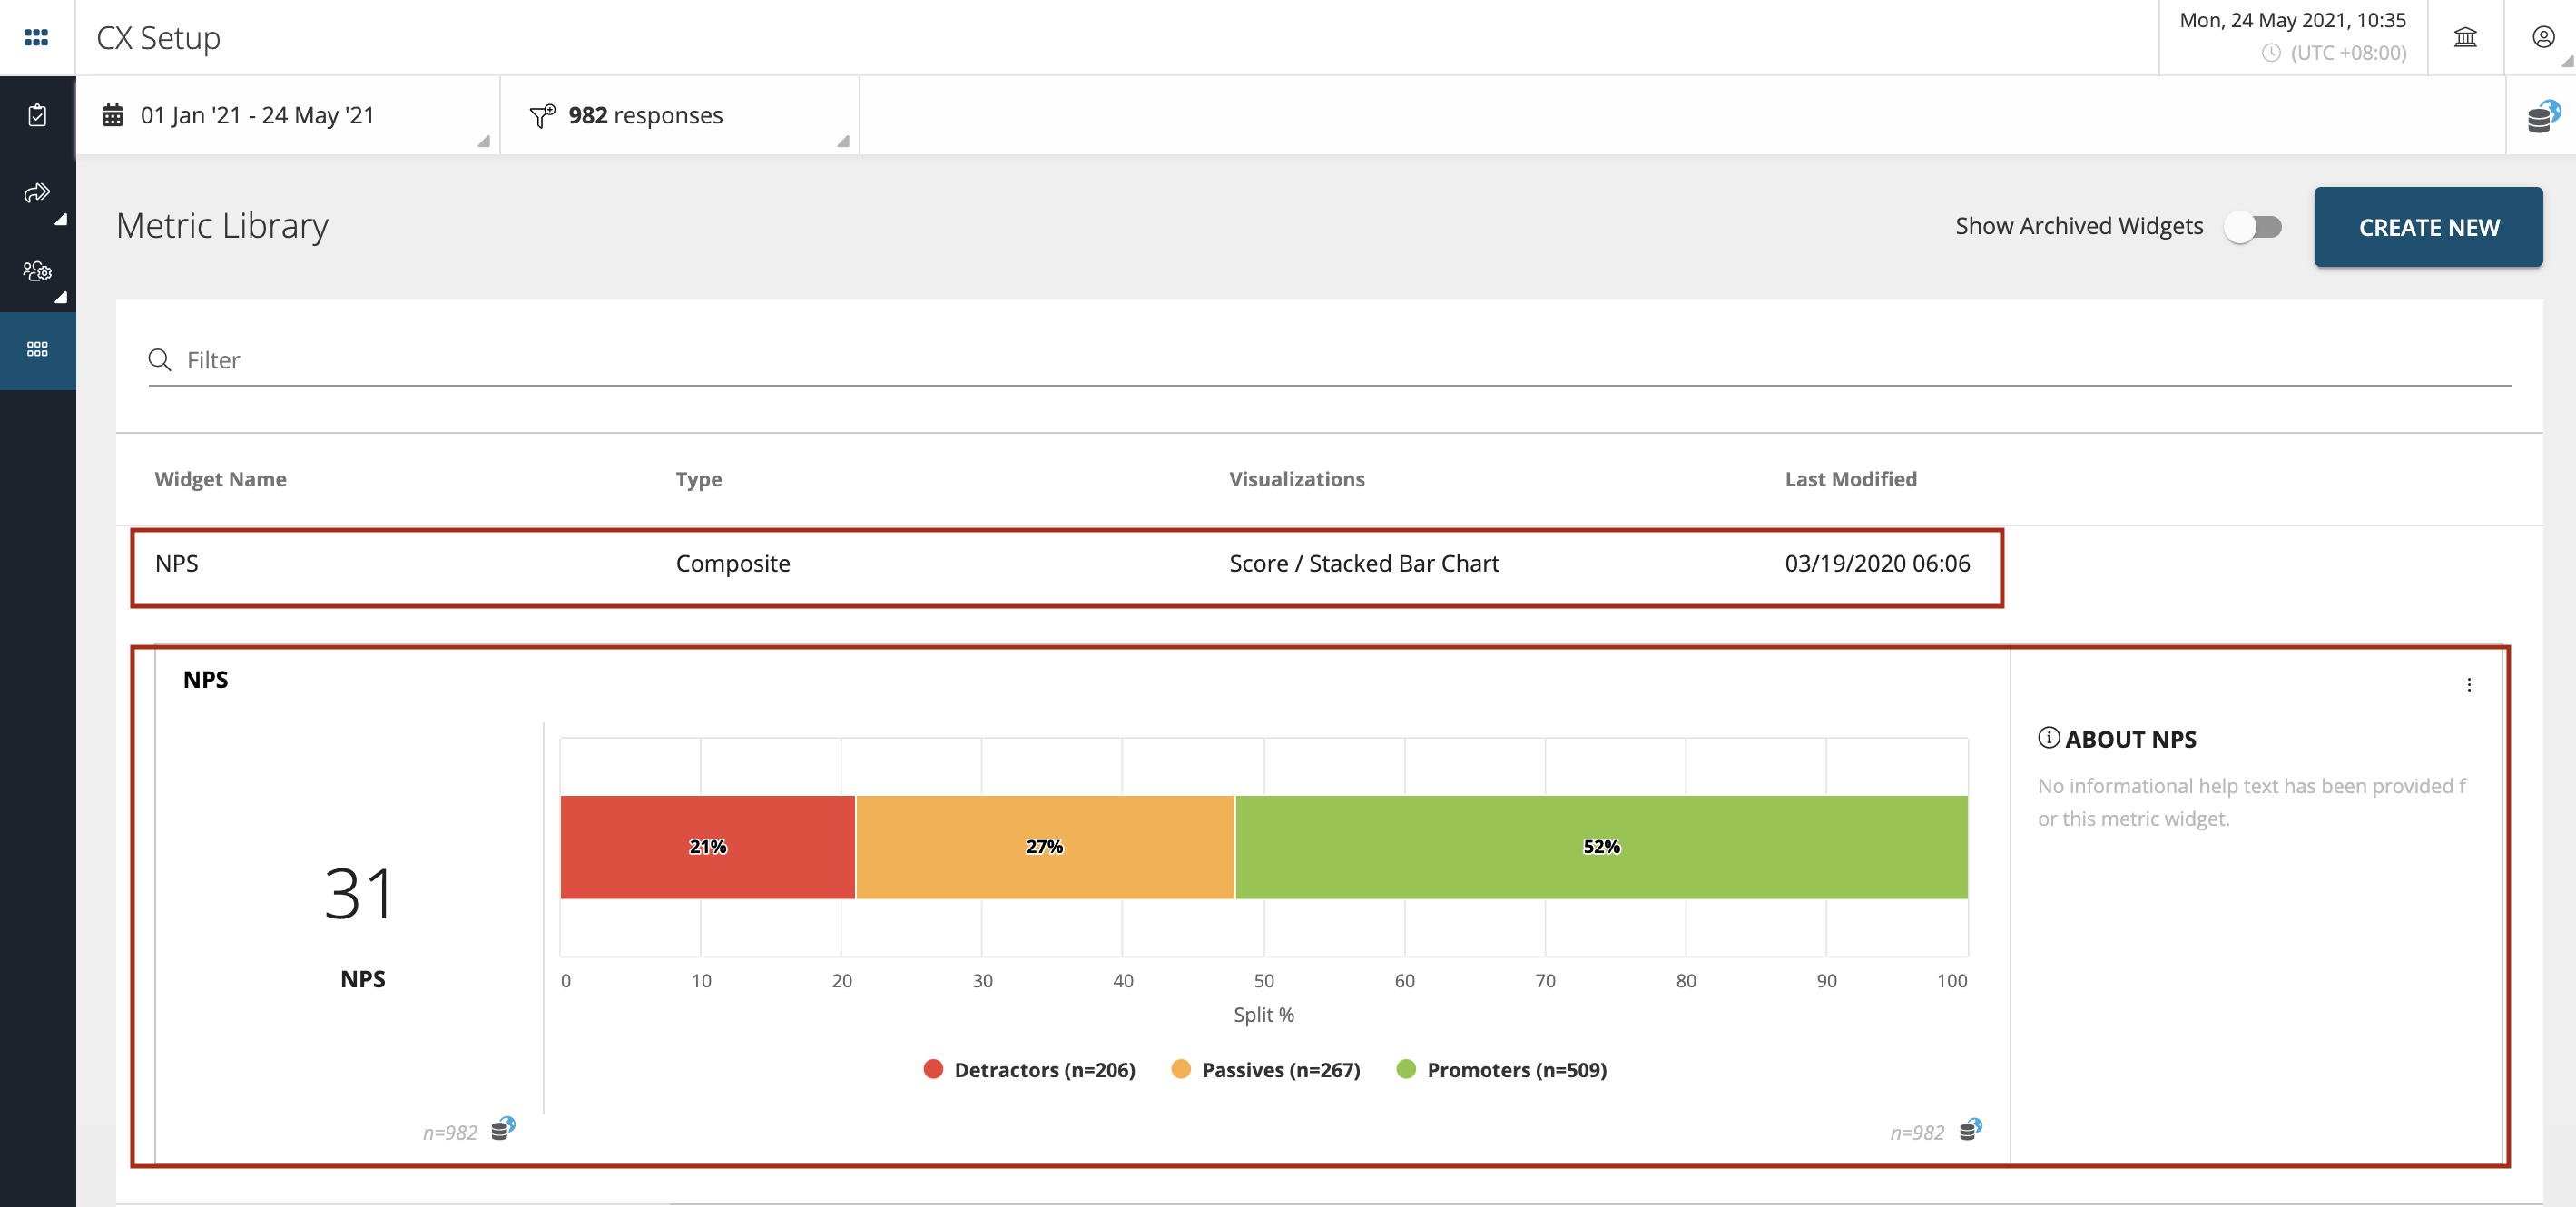Open the users settings sidebar icon
The height and width of the screenshot is (1207, 2576).
pyautogui.click(x=37, y=271)
